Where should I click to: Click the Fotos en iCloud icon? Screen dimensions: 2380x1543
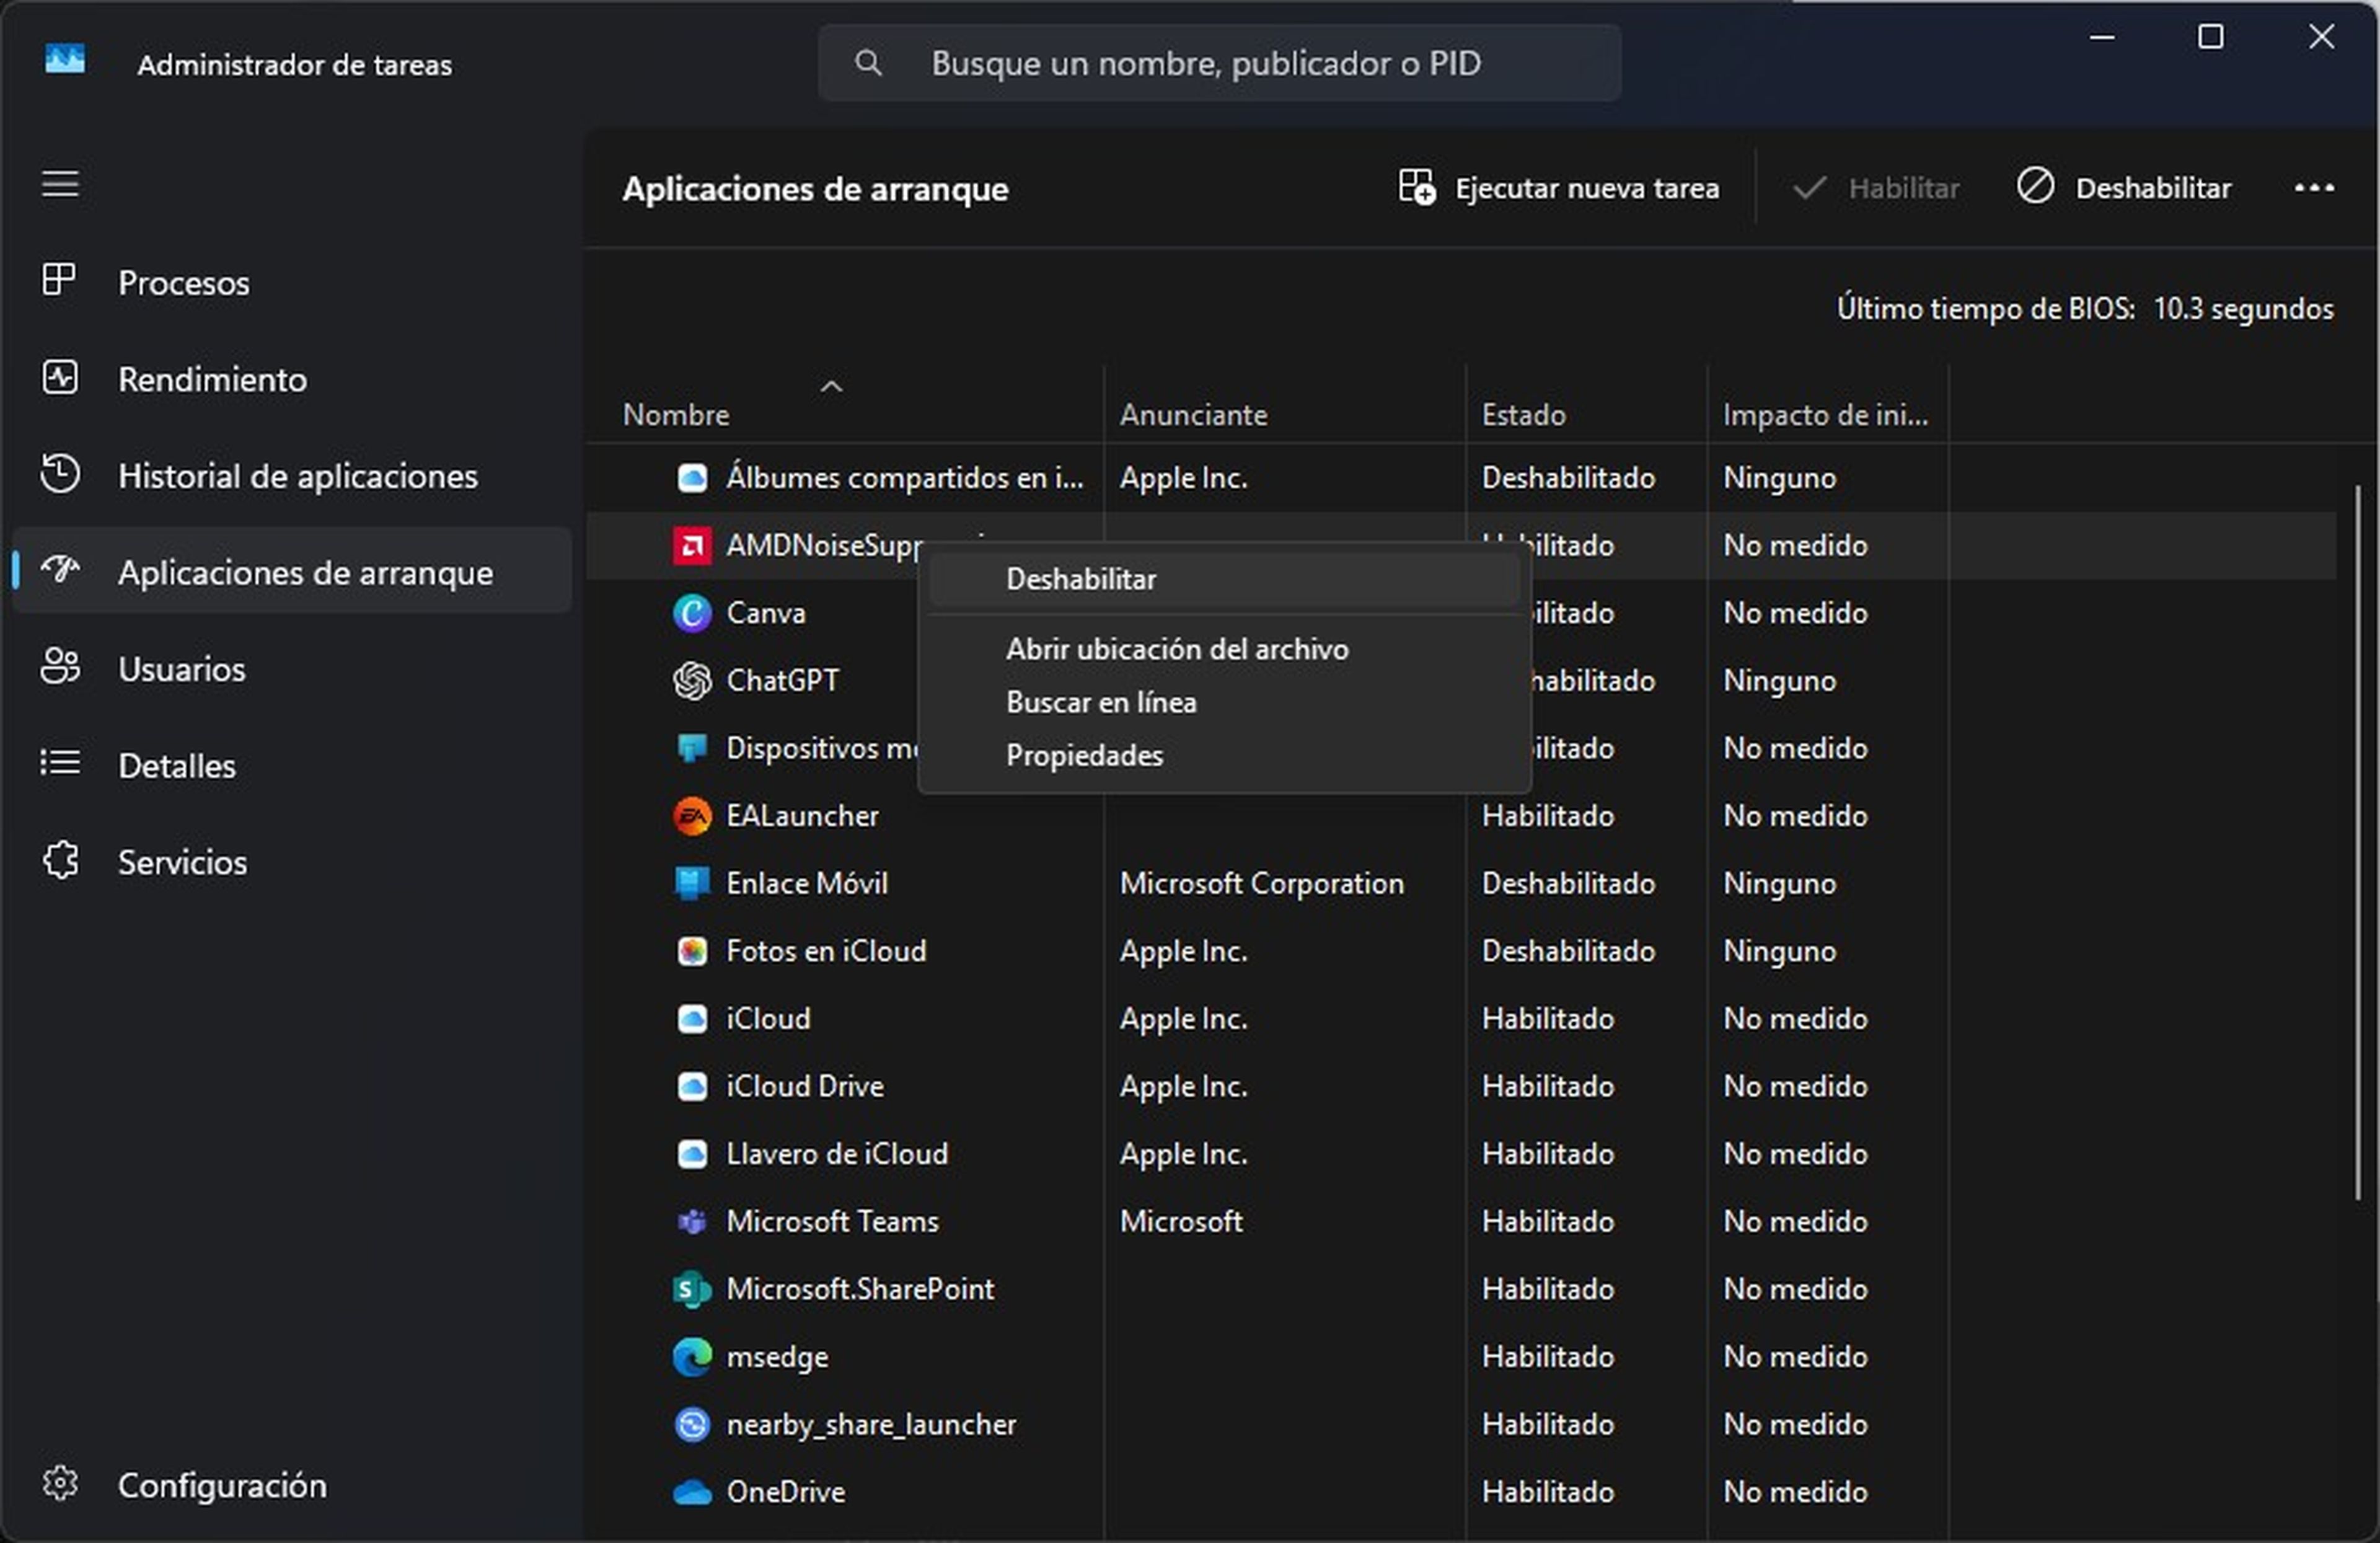[x=692, y=950]
